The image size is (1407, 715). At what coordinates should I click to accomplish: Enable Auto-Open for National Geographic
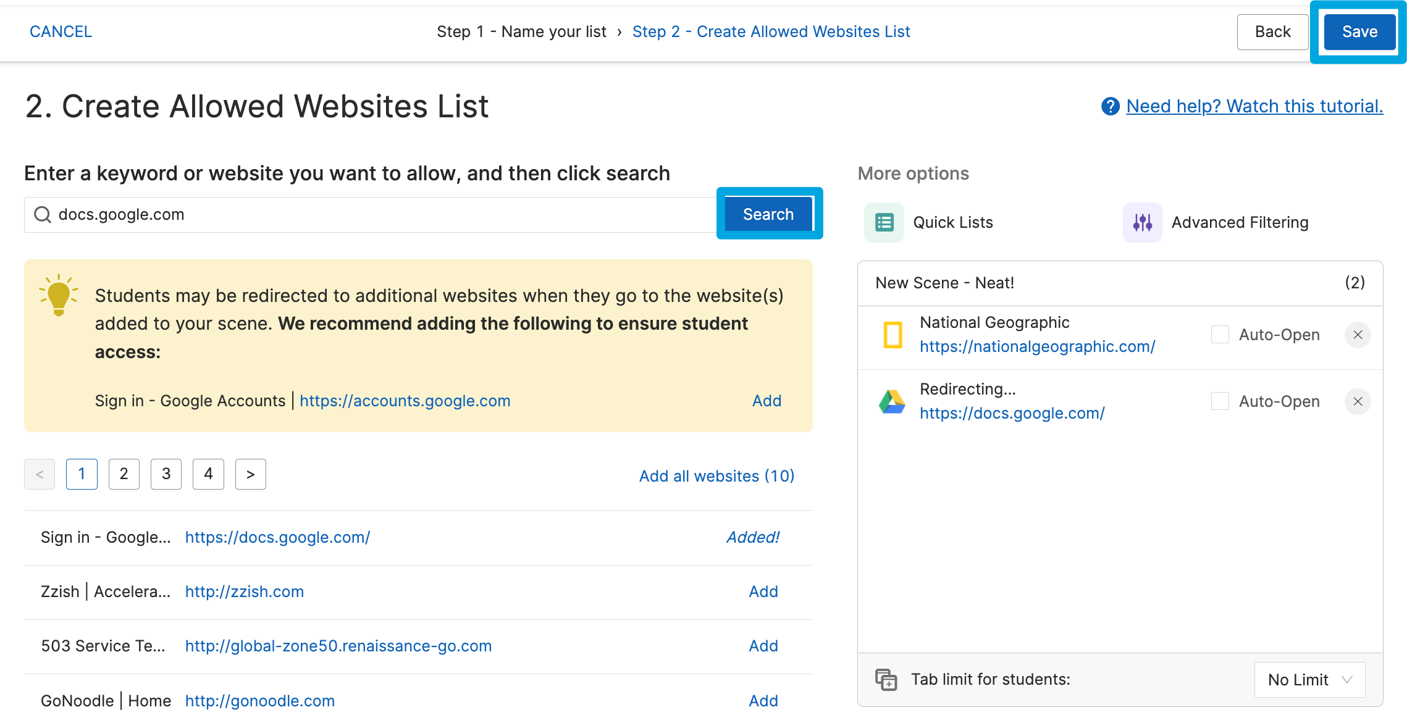tap(1220, 335)
